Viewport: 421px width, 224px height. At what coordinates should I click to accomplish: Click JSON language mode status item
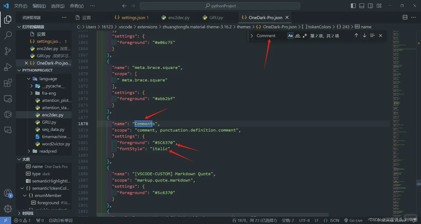pyautogui.click(x=332, y=220)
